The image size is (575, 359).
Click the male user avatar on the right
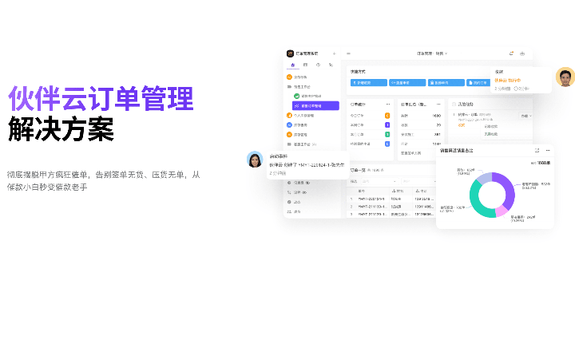[x=565, y=77]
